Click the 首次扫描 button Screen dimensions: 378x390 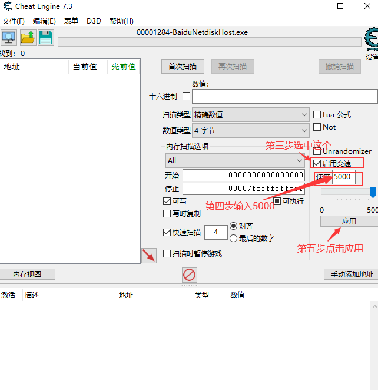pyautogui.click(x=183, y=66)
